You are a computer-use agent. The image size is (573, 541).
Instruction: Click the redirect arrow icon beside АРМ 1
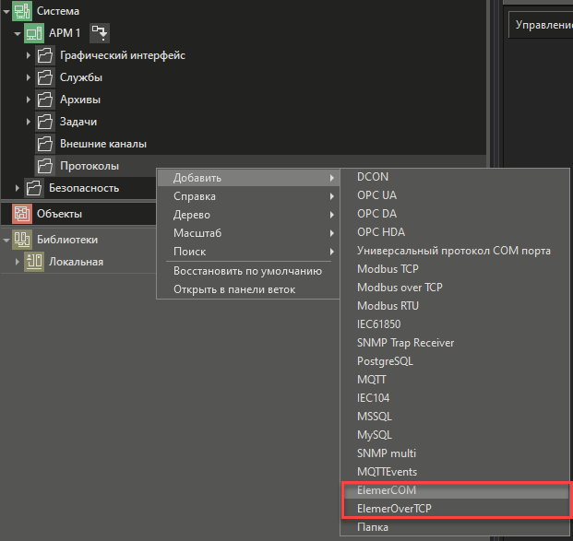[99, 33]
